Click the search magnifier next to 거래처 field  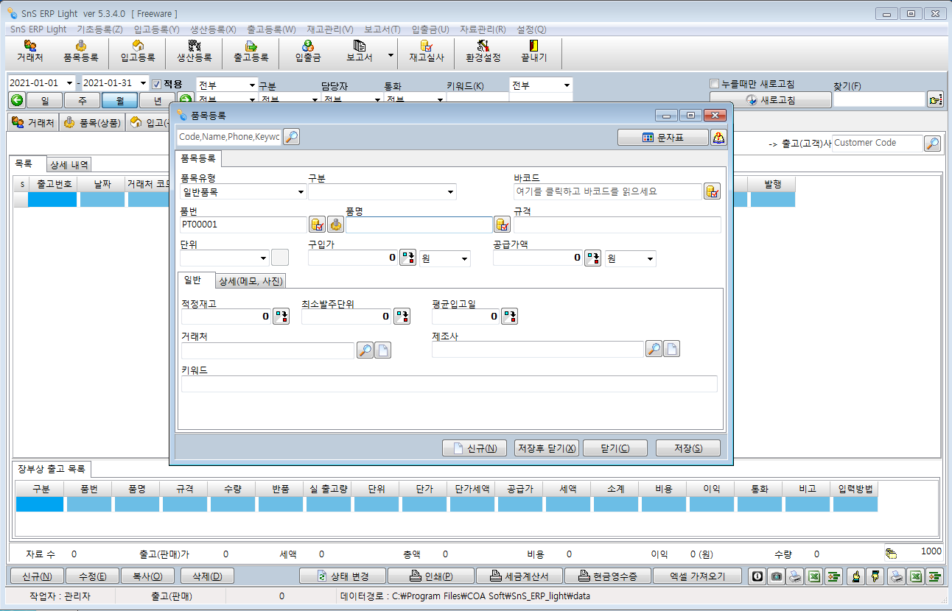tap(365, 350)
